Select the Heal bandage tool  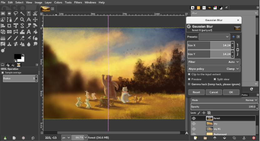click(16, 44)
